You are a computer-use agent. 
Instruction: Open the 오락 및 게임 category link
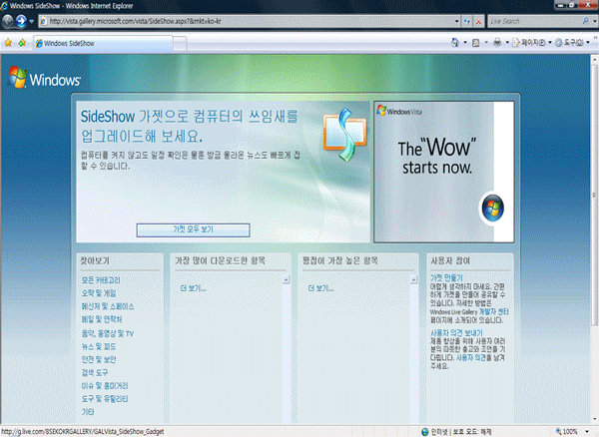coord(99,293)
